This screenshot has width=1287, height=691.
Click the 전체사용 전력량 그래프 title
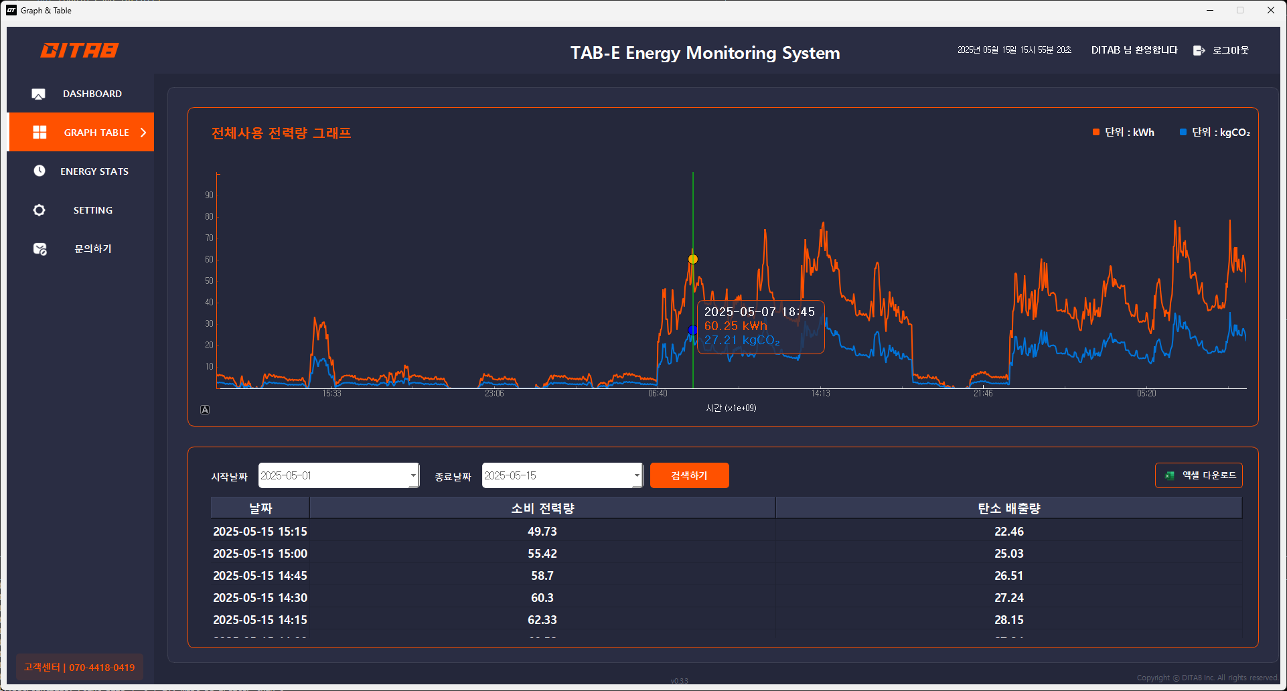281,133
